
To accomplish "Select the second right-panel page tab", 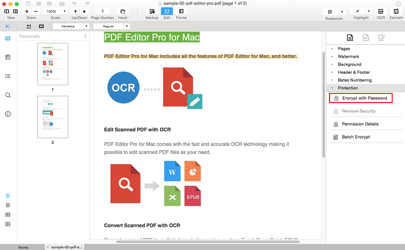I will [366, 38].
